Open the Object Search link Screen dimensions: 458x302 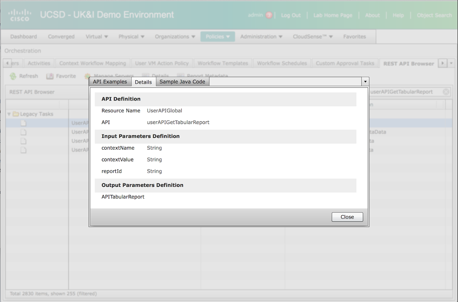click(434, 15)
